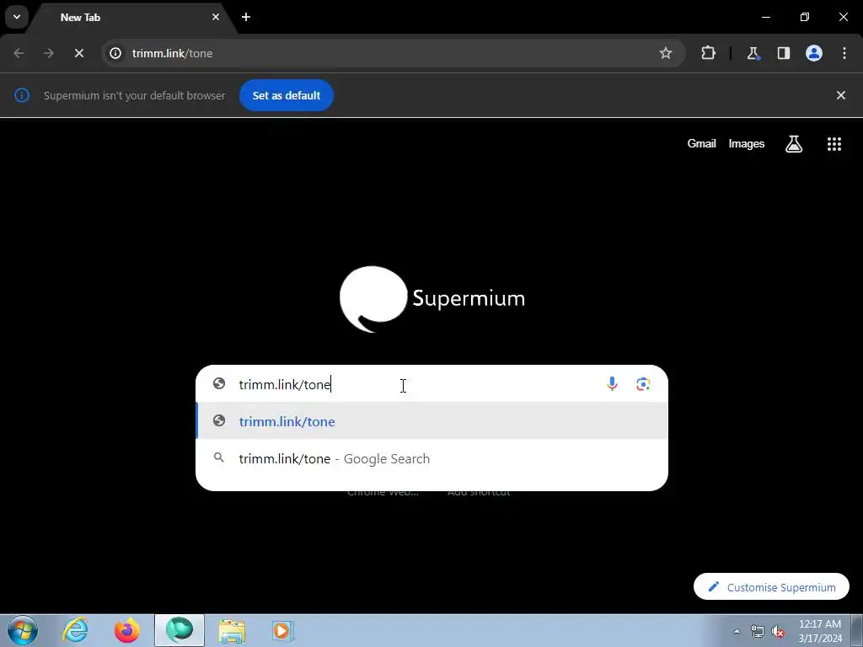Viewport: 863px width, 647px height.
Task: Select the New Tab tab
Action: click(x=132, y=18)
